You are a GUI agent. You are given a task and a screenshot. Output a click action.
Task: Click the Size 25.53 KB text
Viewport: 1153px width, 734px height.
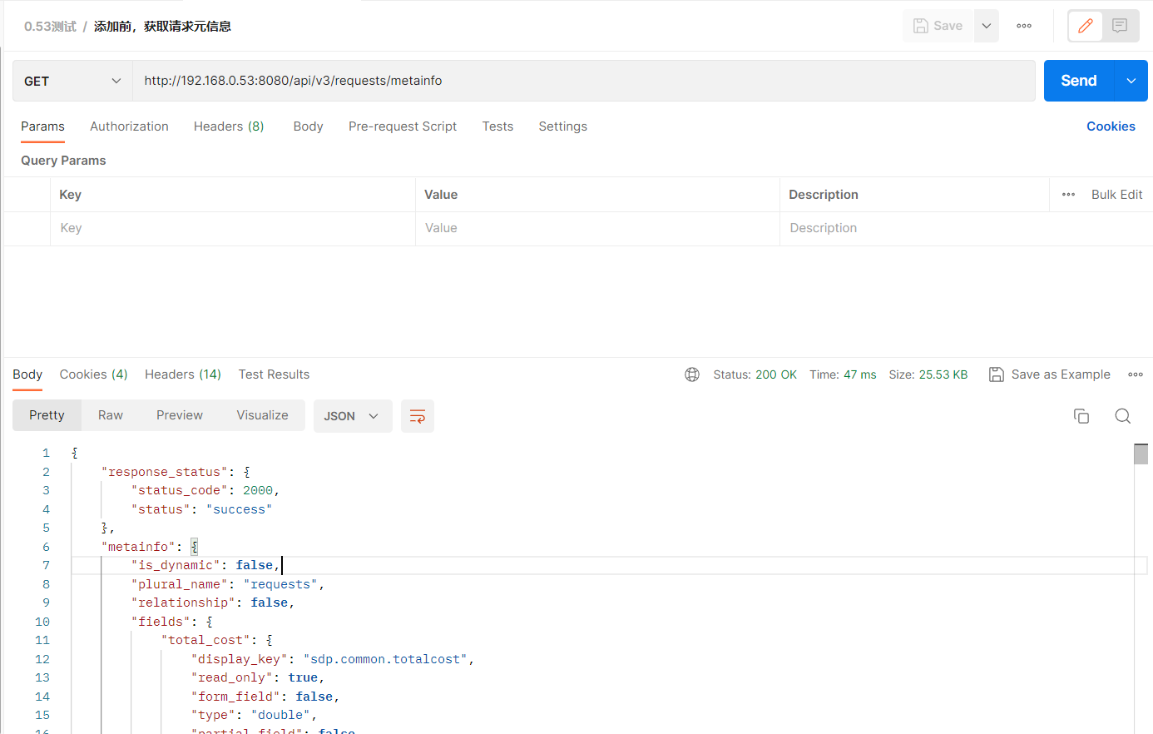pos(928,374)
